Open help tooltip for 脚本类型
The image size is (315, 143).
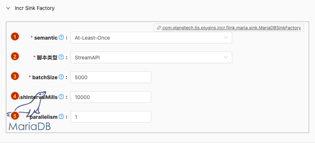(61, 57)
